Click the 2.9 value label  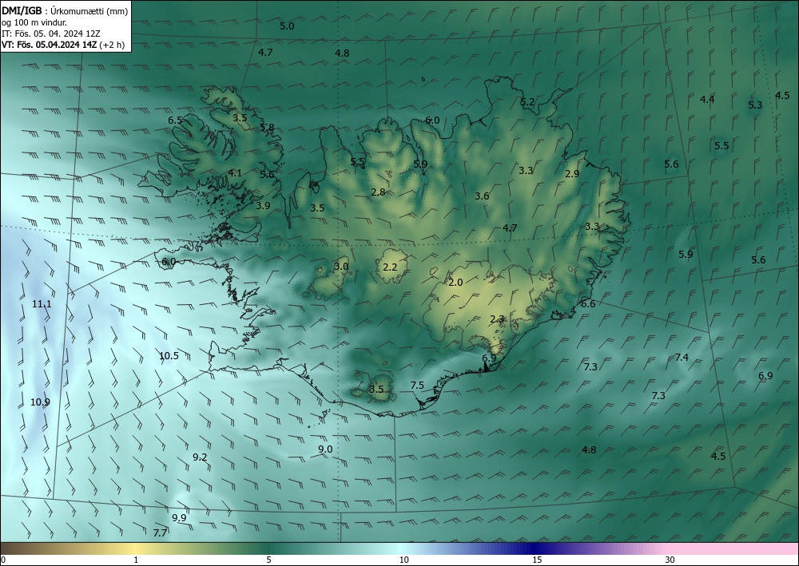pos(572,173)
